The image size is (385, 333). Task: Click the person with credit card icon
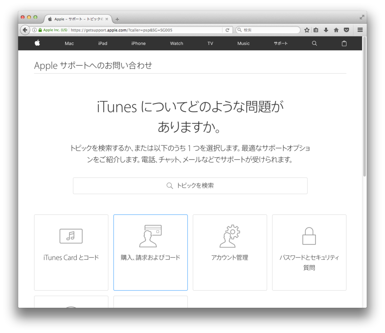click(150, 236)
